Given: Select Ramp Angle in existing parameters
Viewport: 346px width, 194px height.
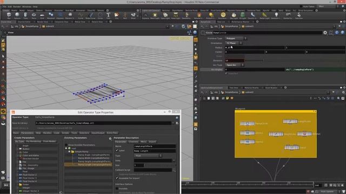Looking at the screenshot, I should click(x=94, y=155).
